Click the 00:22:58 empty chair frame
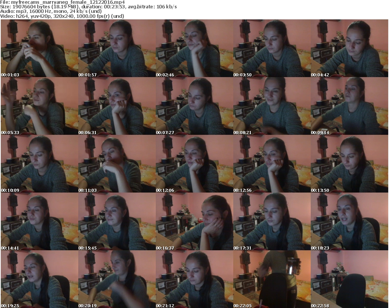Screen dimensions: 389x308 349,279
